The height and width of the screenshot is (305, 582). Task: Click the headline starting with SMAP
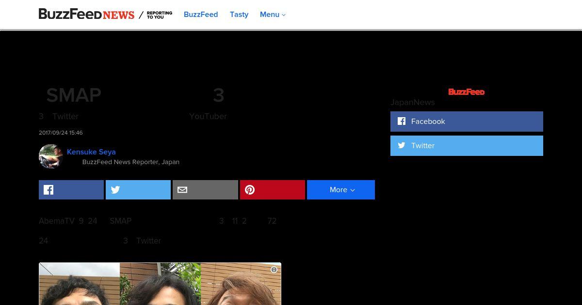pos(135,95)
